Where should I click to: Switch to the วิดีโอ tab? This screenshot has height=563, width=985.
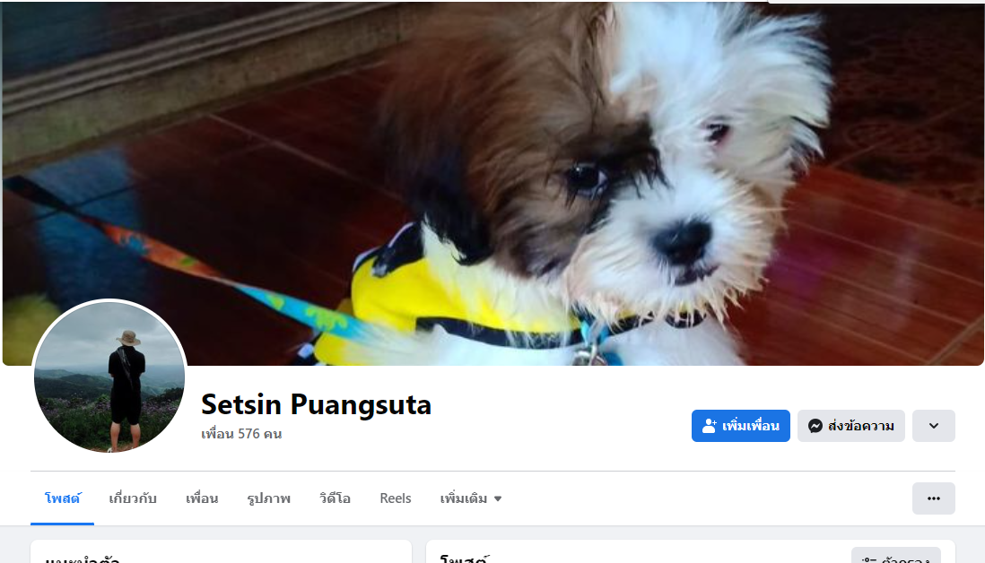335,498
